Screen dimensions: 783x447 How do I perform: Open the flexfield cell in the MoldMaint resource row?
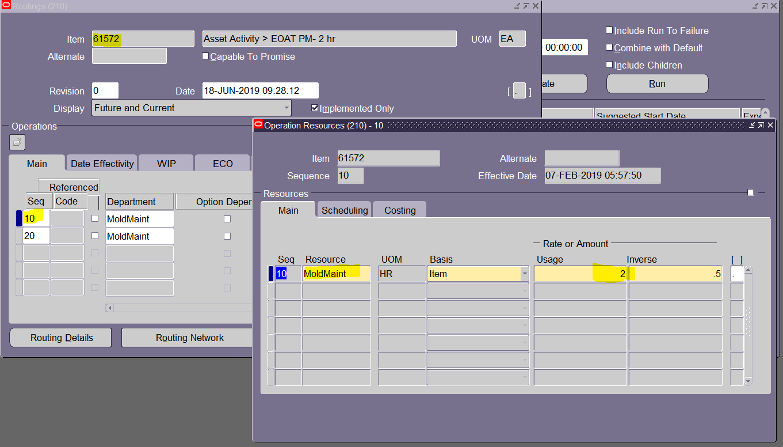[737, 274]
